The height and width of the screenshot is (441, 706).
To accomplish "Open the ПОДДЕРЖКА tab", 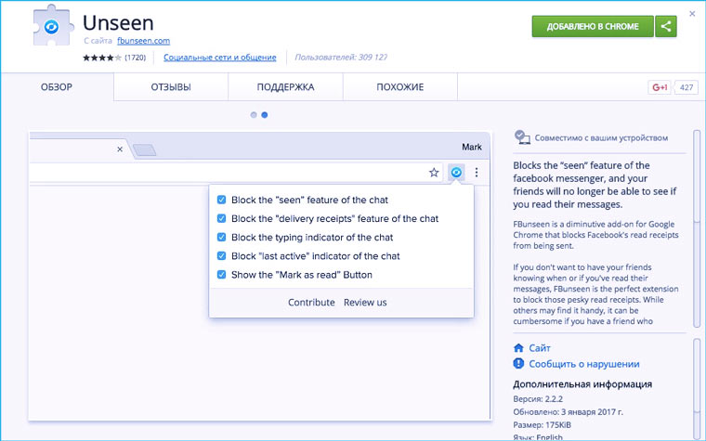I will point(285,87).
